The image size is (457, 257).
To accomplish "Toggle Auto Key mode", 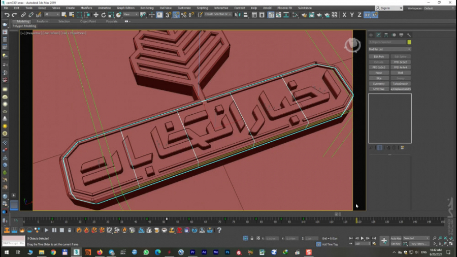I will (x=396, y=238).
